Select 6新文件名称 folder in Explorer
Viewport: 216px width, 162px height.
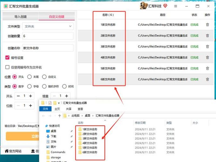88,152
